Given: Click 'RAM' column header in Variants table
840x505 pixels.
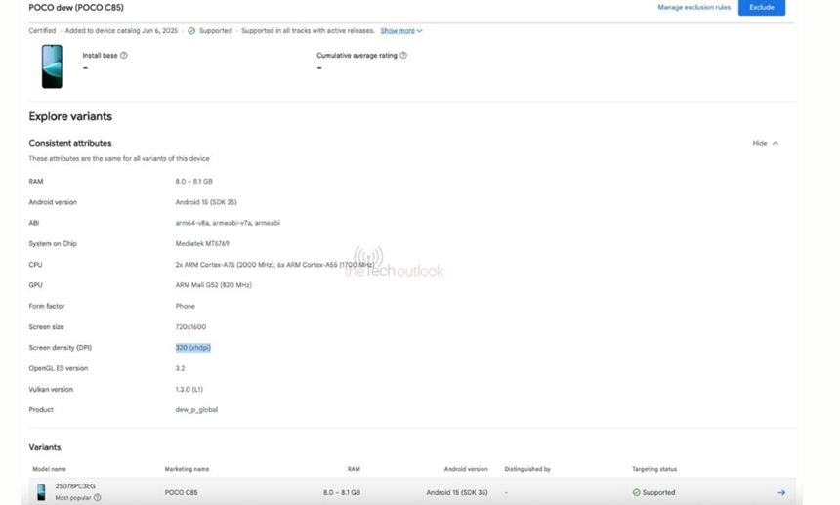Looking at the screenshot, I should pos(354,469).
